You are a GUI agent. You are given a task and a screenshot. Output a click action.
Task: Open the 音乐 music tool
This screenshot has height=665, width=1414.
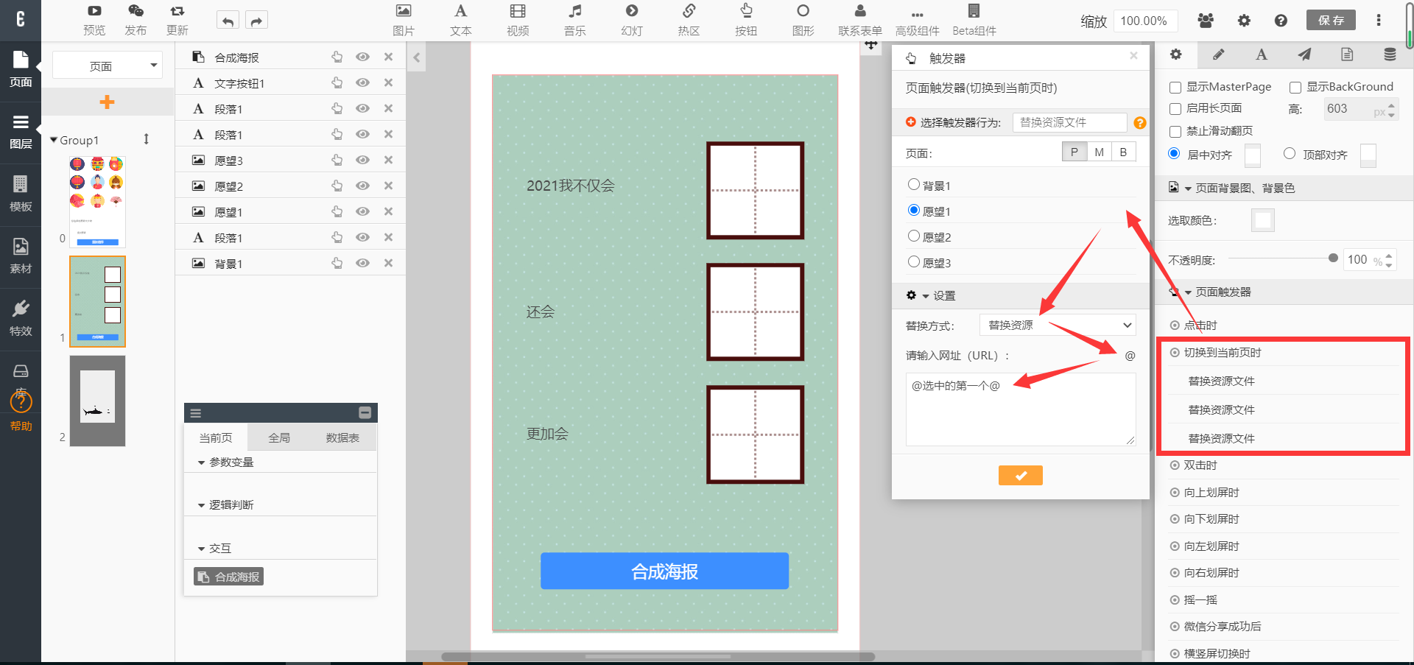point(574,20)
